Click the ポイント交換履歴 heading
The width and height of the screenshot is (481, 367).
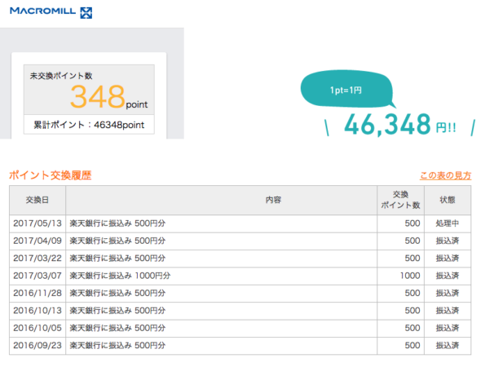coord(51,175)
